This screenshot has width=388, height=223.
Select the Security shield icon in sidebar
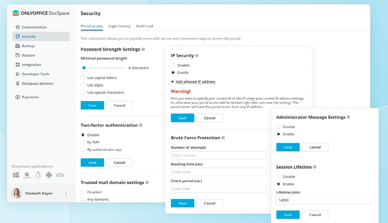point(18,36)
